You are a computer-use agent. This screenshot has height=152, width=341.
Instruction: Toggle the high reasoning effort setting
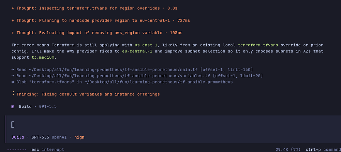[79, 137]
